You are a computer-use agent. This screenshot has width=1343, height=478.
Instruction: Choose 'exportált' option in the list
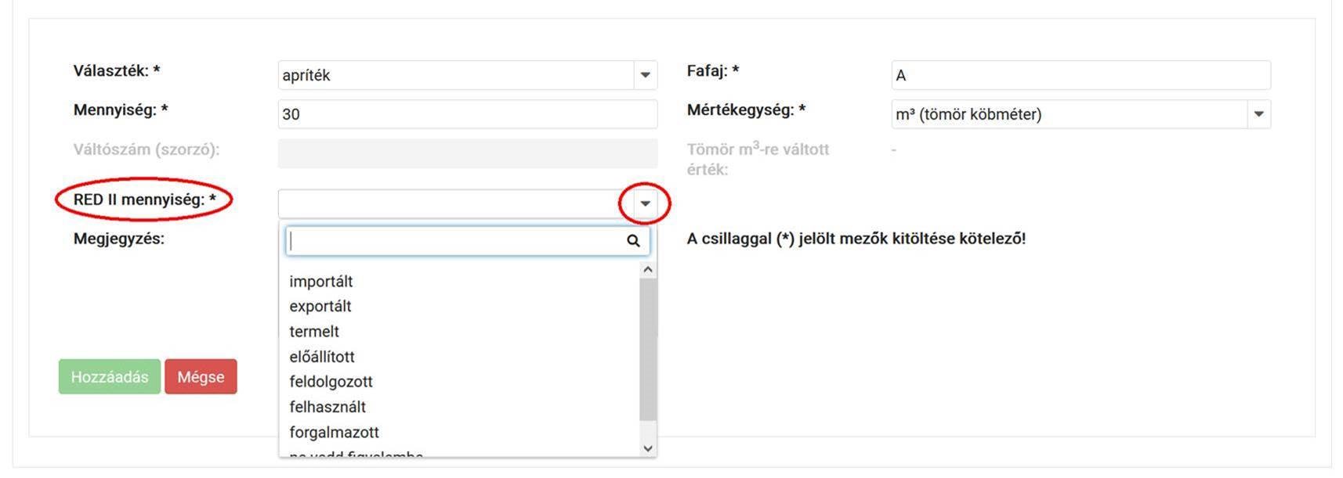click(x=320, y=307)
